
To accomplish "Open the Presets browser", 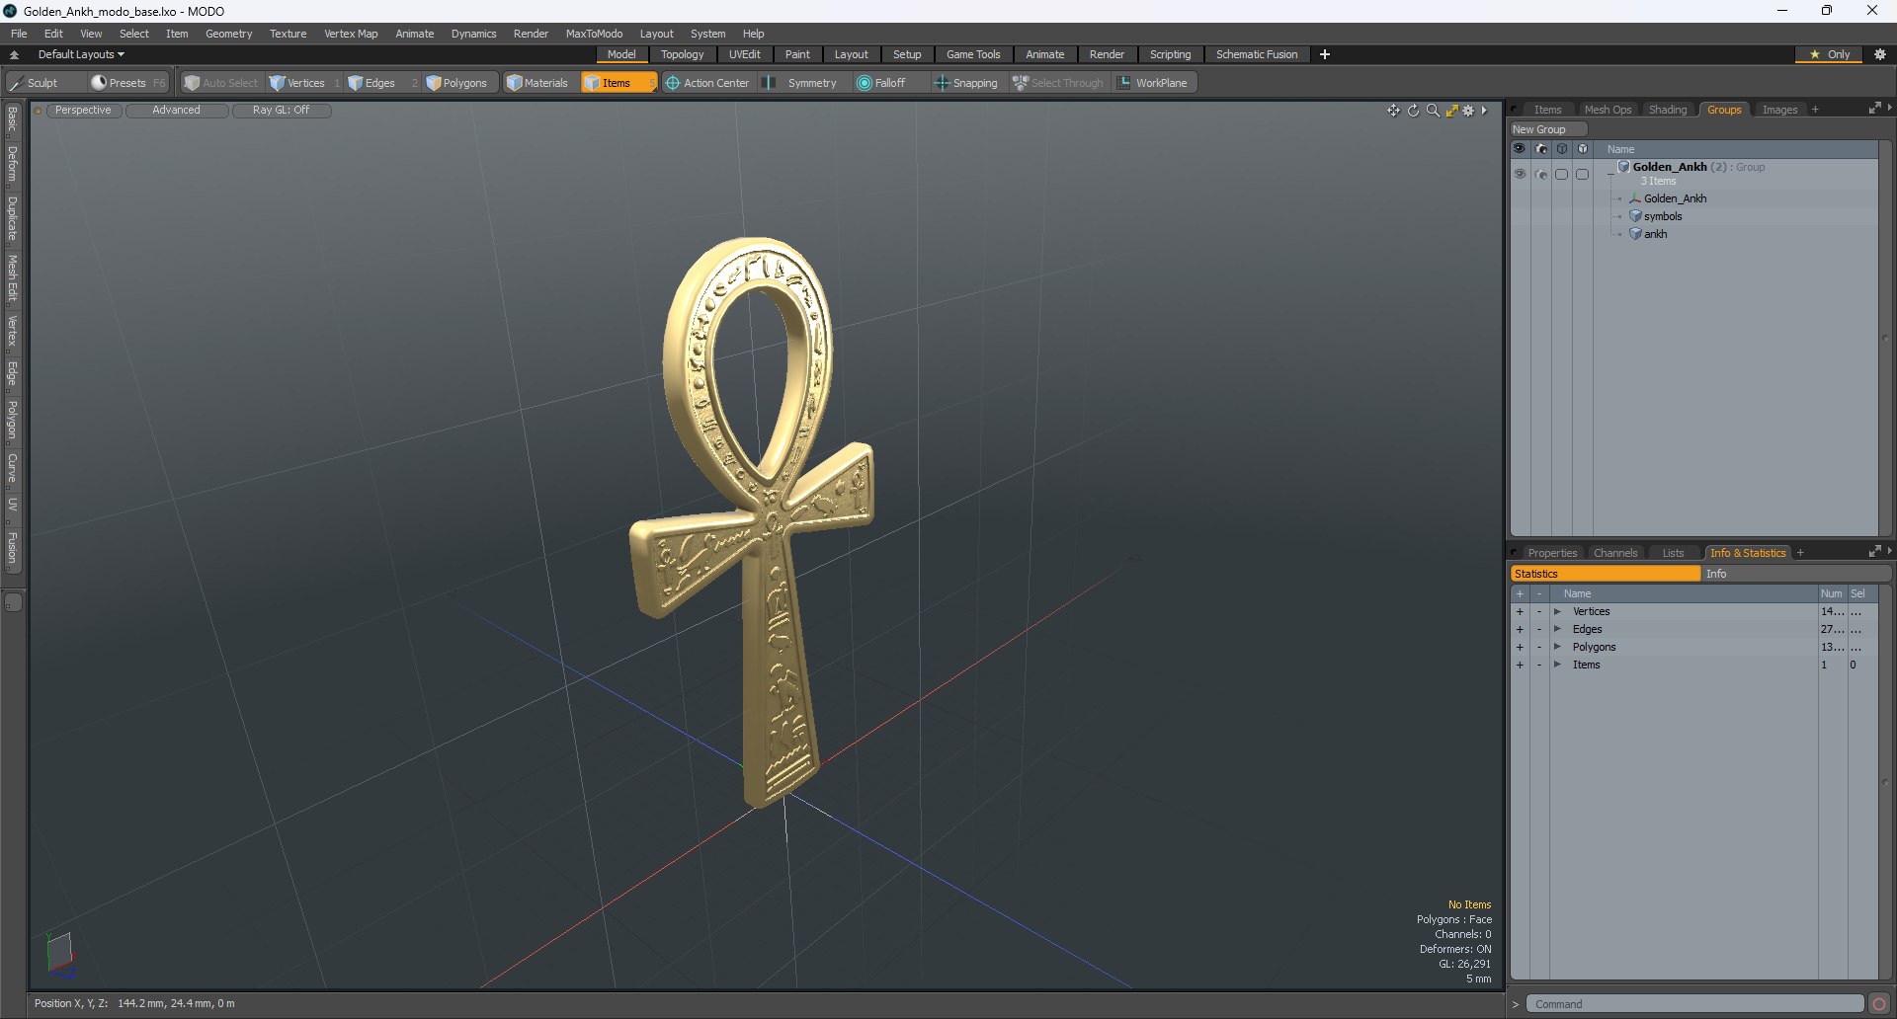I will pos(128,83).
